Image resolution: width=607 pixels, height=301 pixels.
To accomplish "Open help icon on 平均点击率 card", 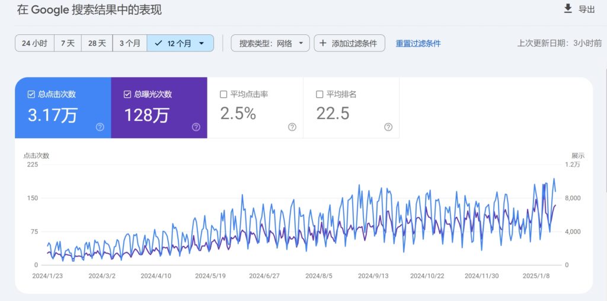I will 292,127.
